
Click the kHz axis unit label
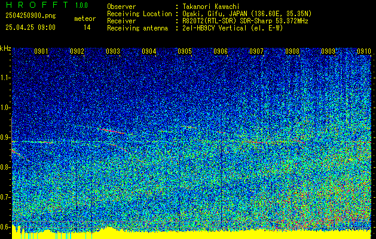pos(5,48)
